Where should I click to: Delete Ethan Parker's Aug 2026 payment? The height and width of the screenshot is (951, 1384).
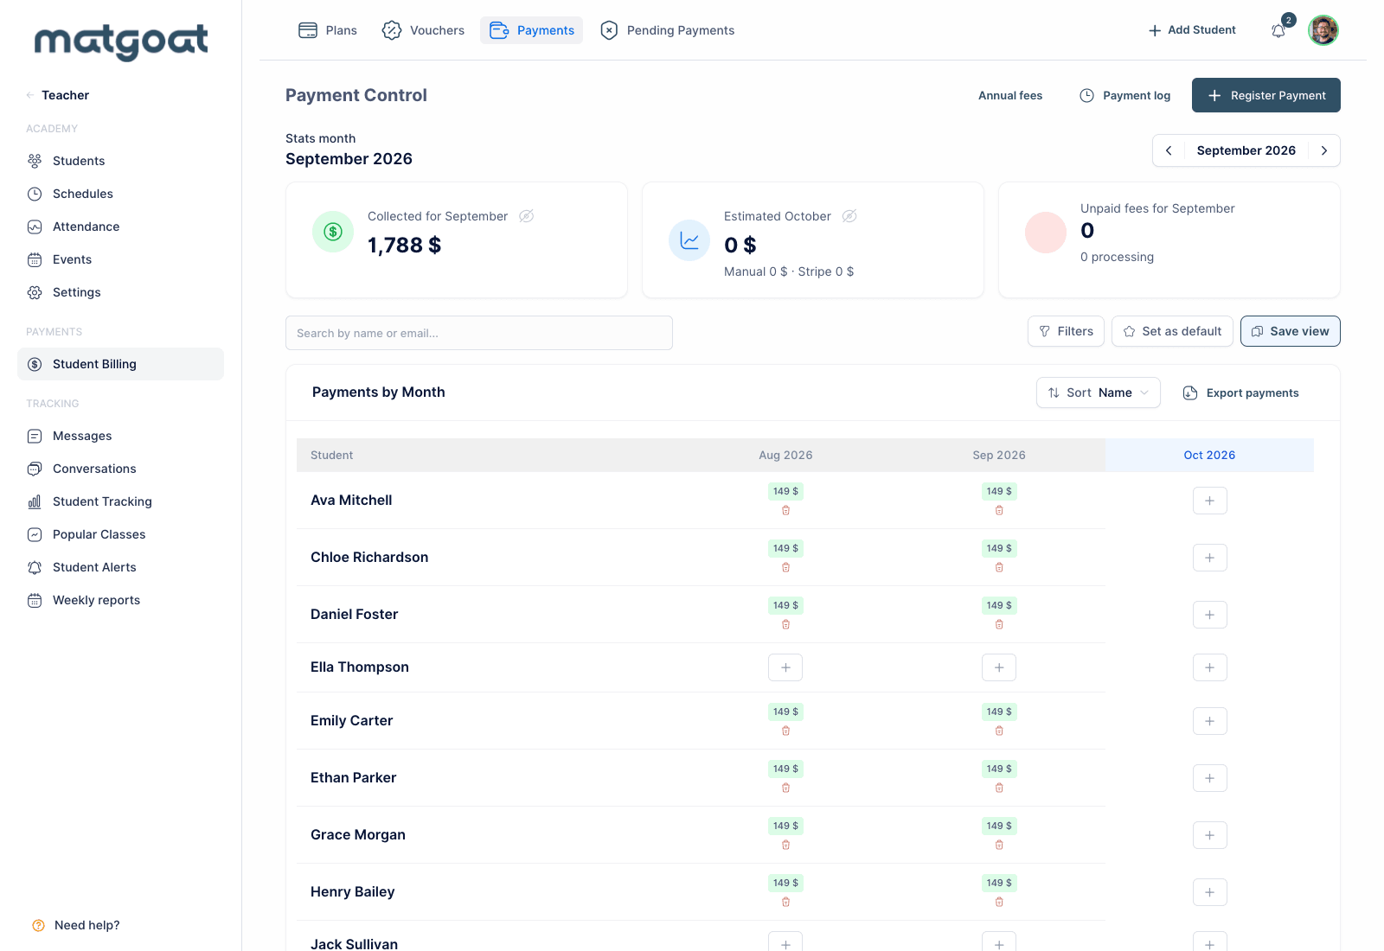pos(785,788)
